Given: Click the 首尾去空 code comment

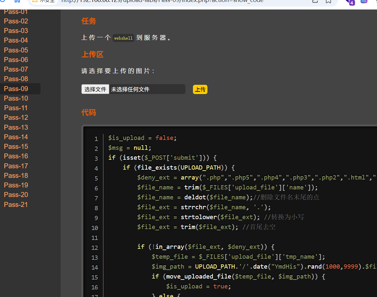Looking at the screenshot, I should tap(259, 227).
